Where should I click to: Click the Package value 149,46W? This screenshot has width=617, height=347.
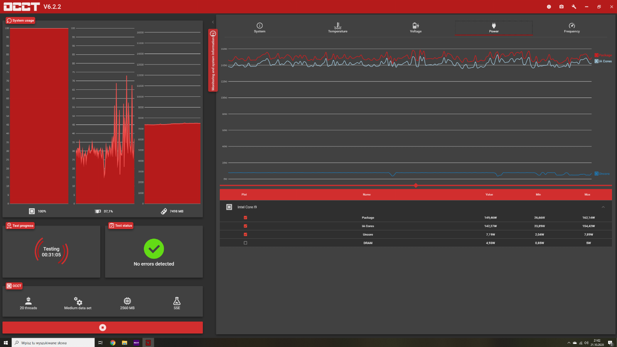pyautogui.click(x=491, y=218)
